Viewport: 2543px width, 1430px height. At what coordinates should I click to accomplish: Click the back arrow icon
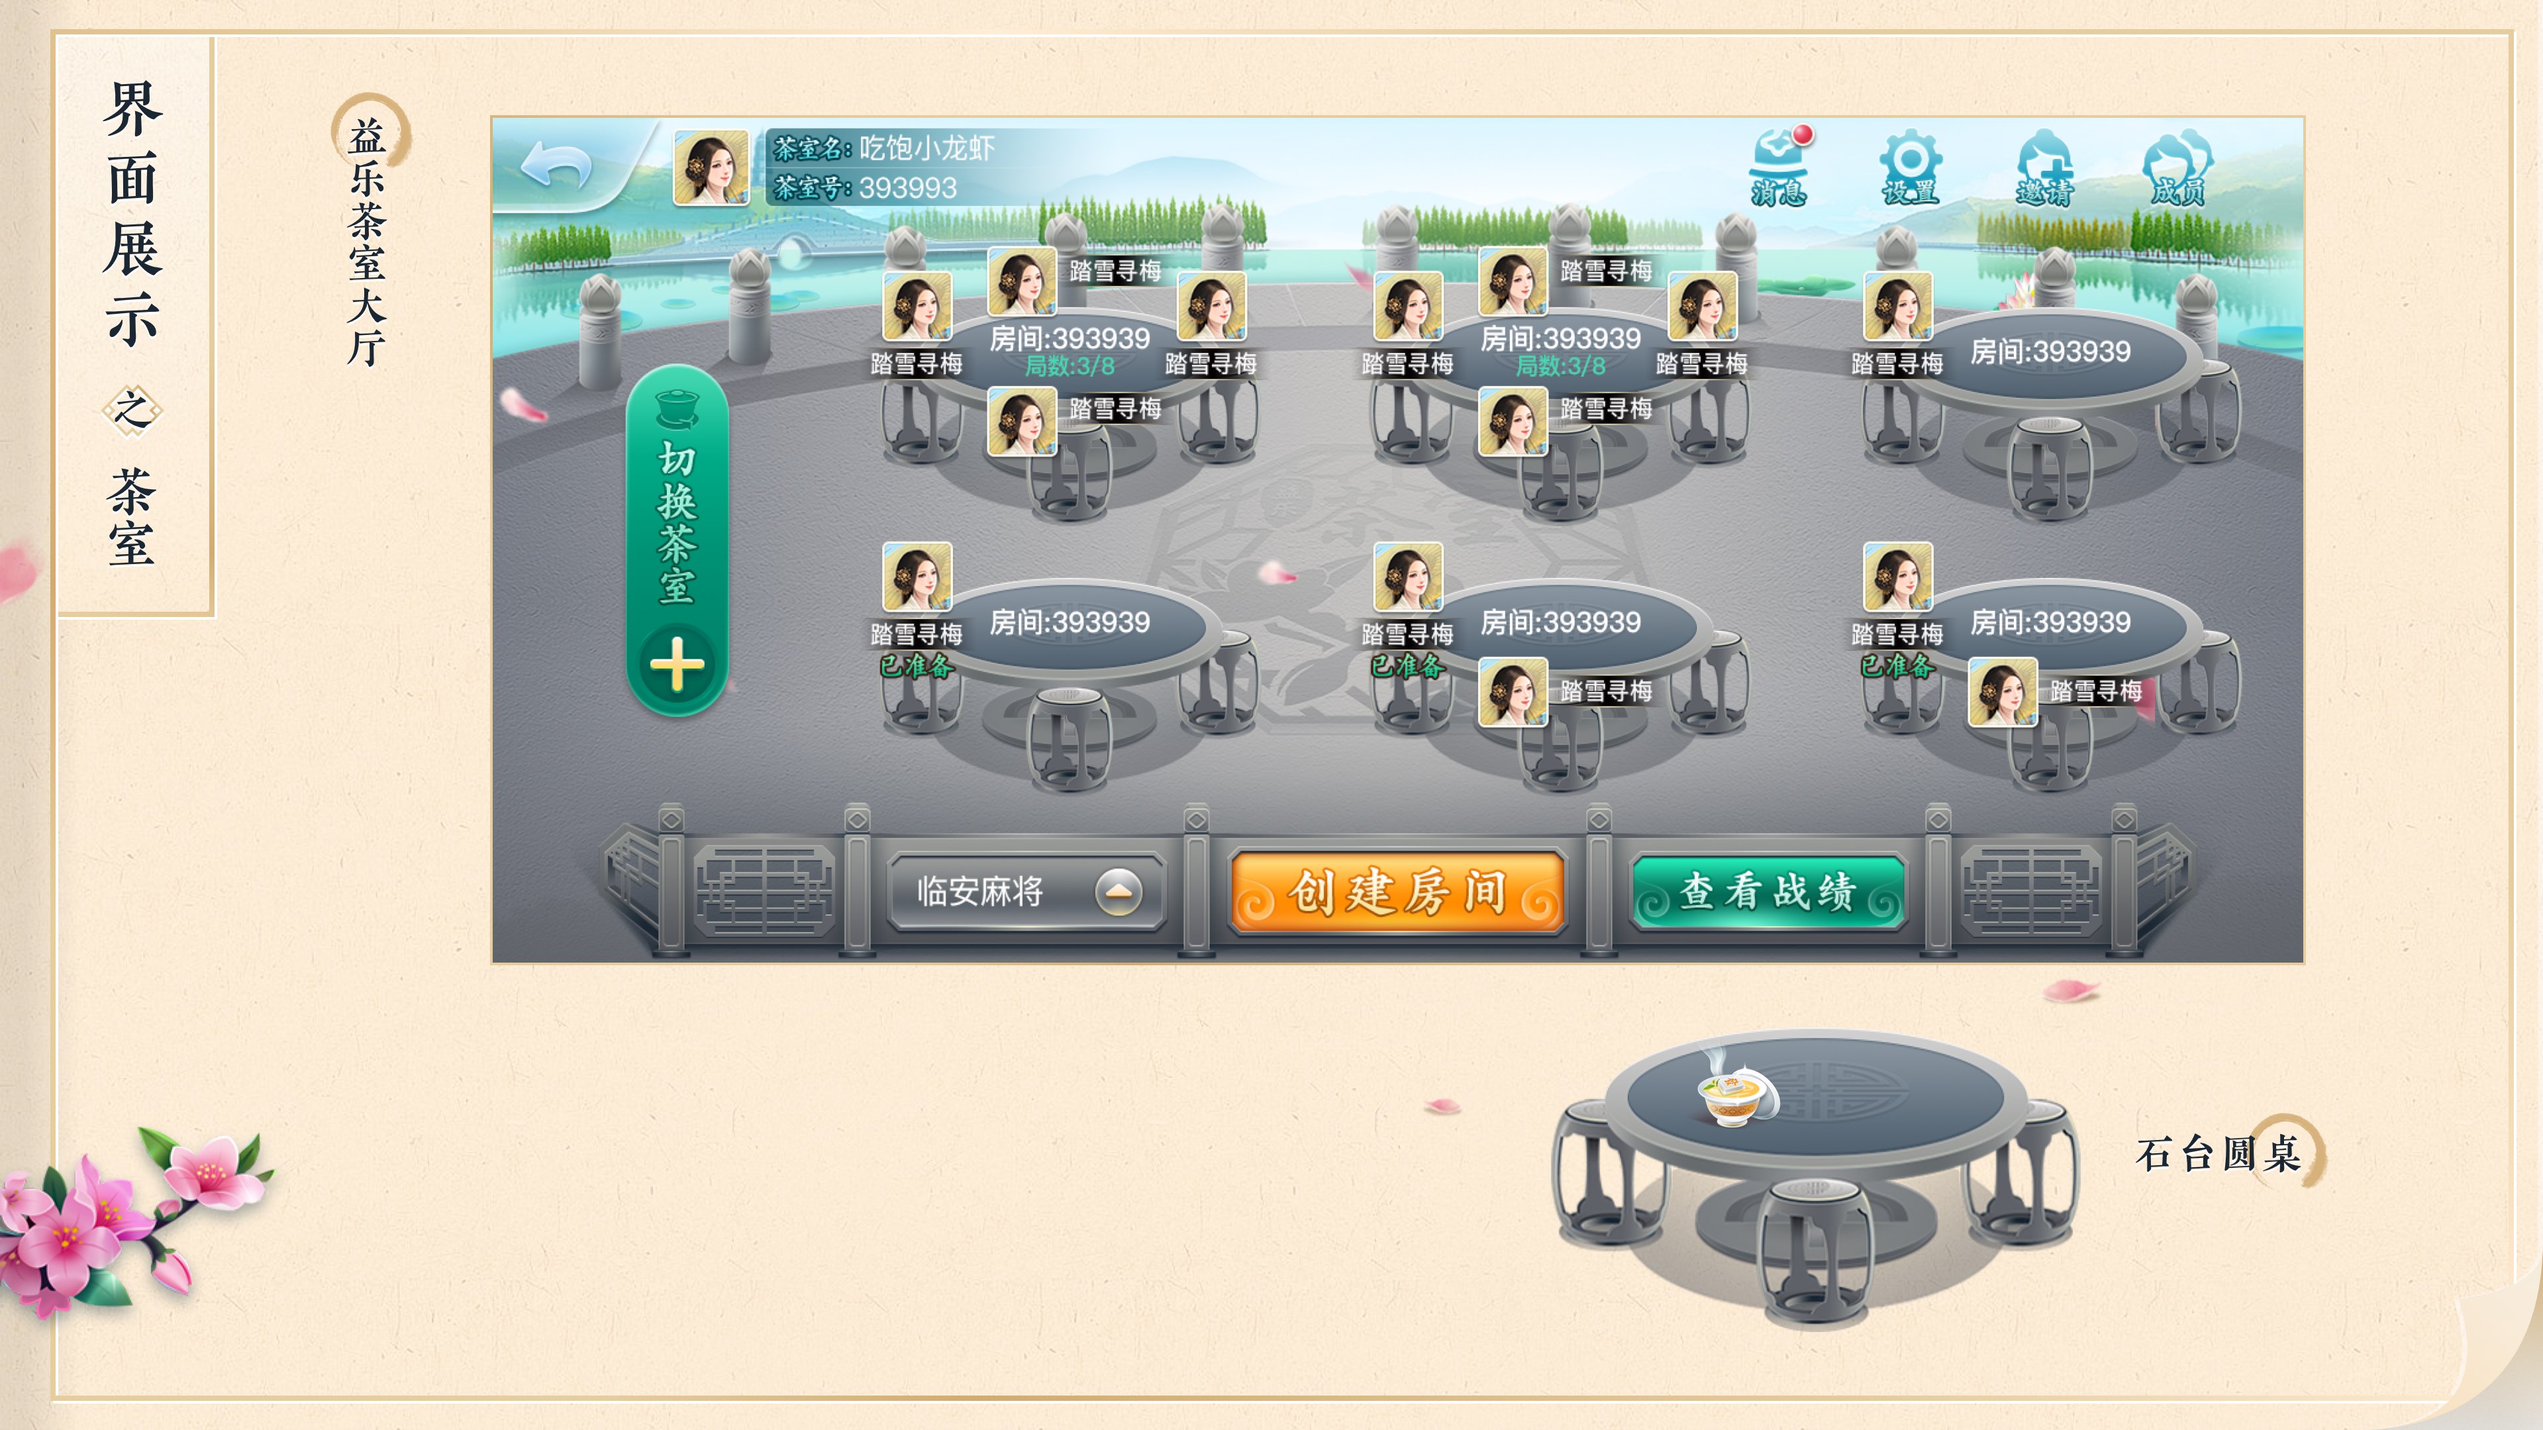pos(556,164)
